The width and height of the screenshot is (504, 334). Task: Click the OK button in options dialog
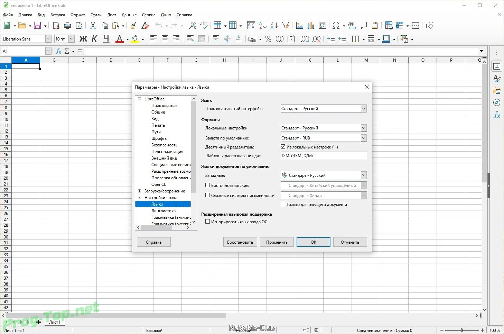tap(314, 242)
